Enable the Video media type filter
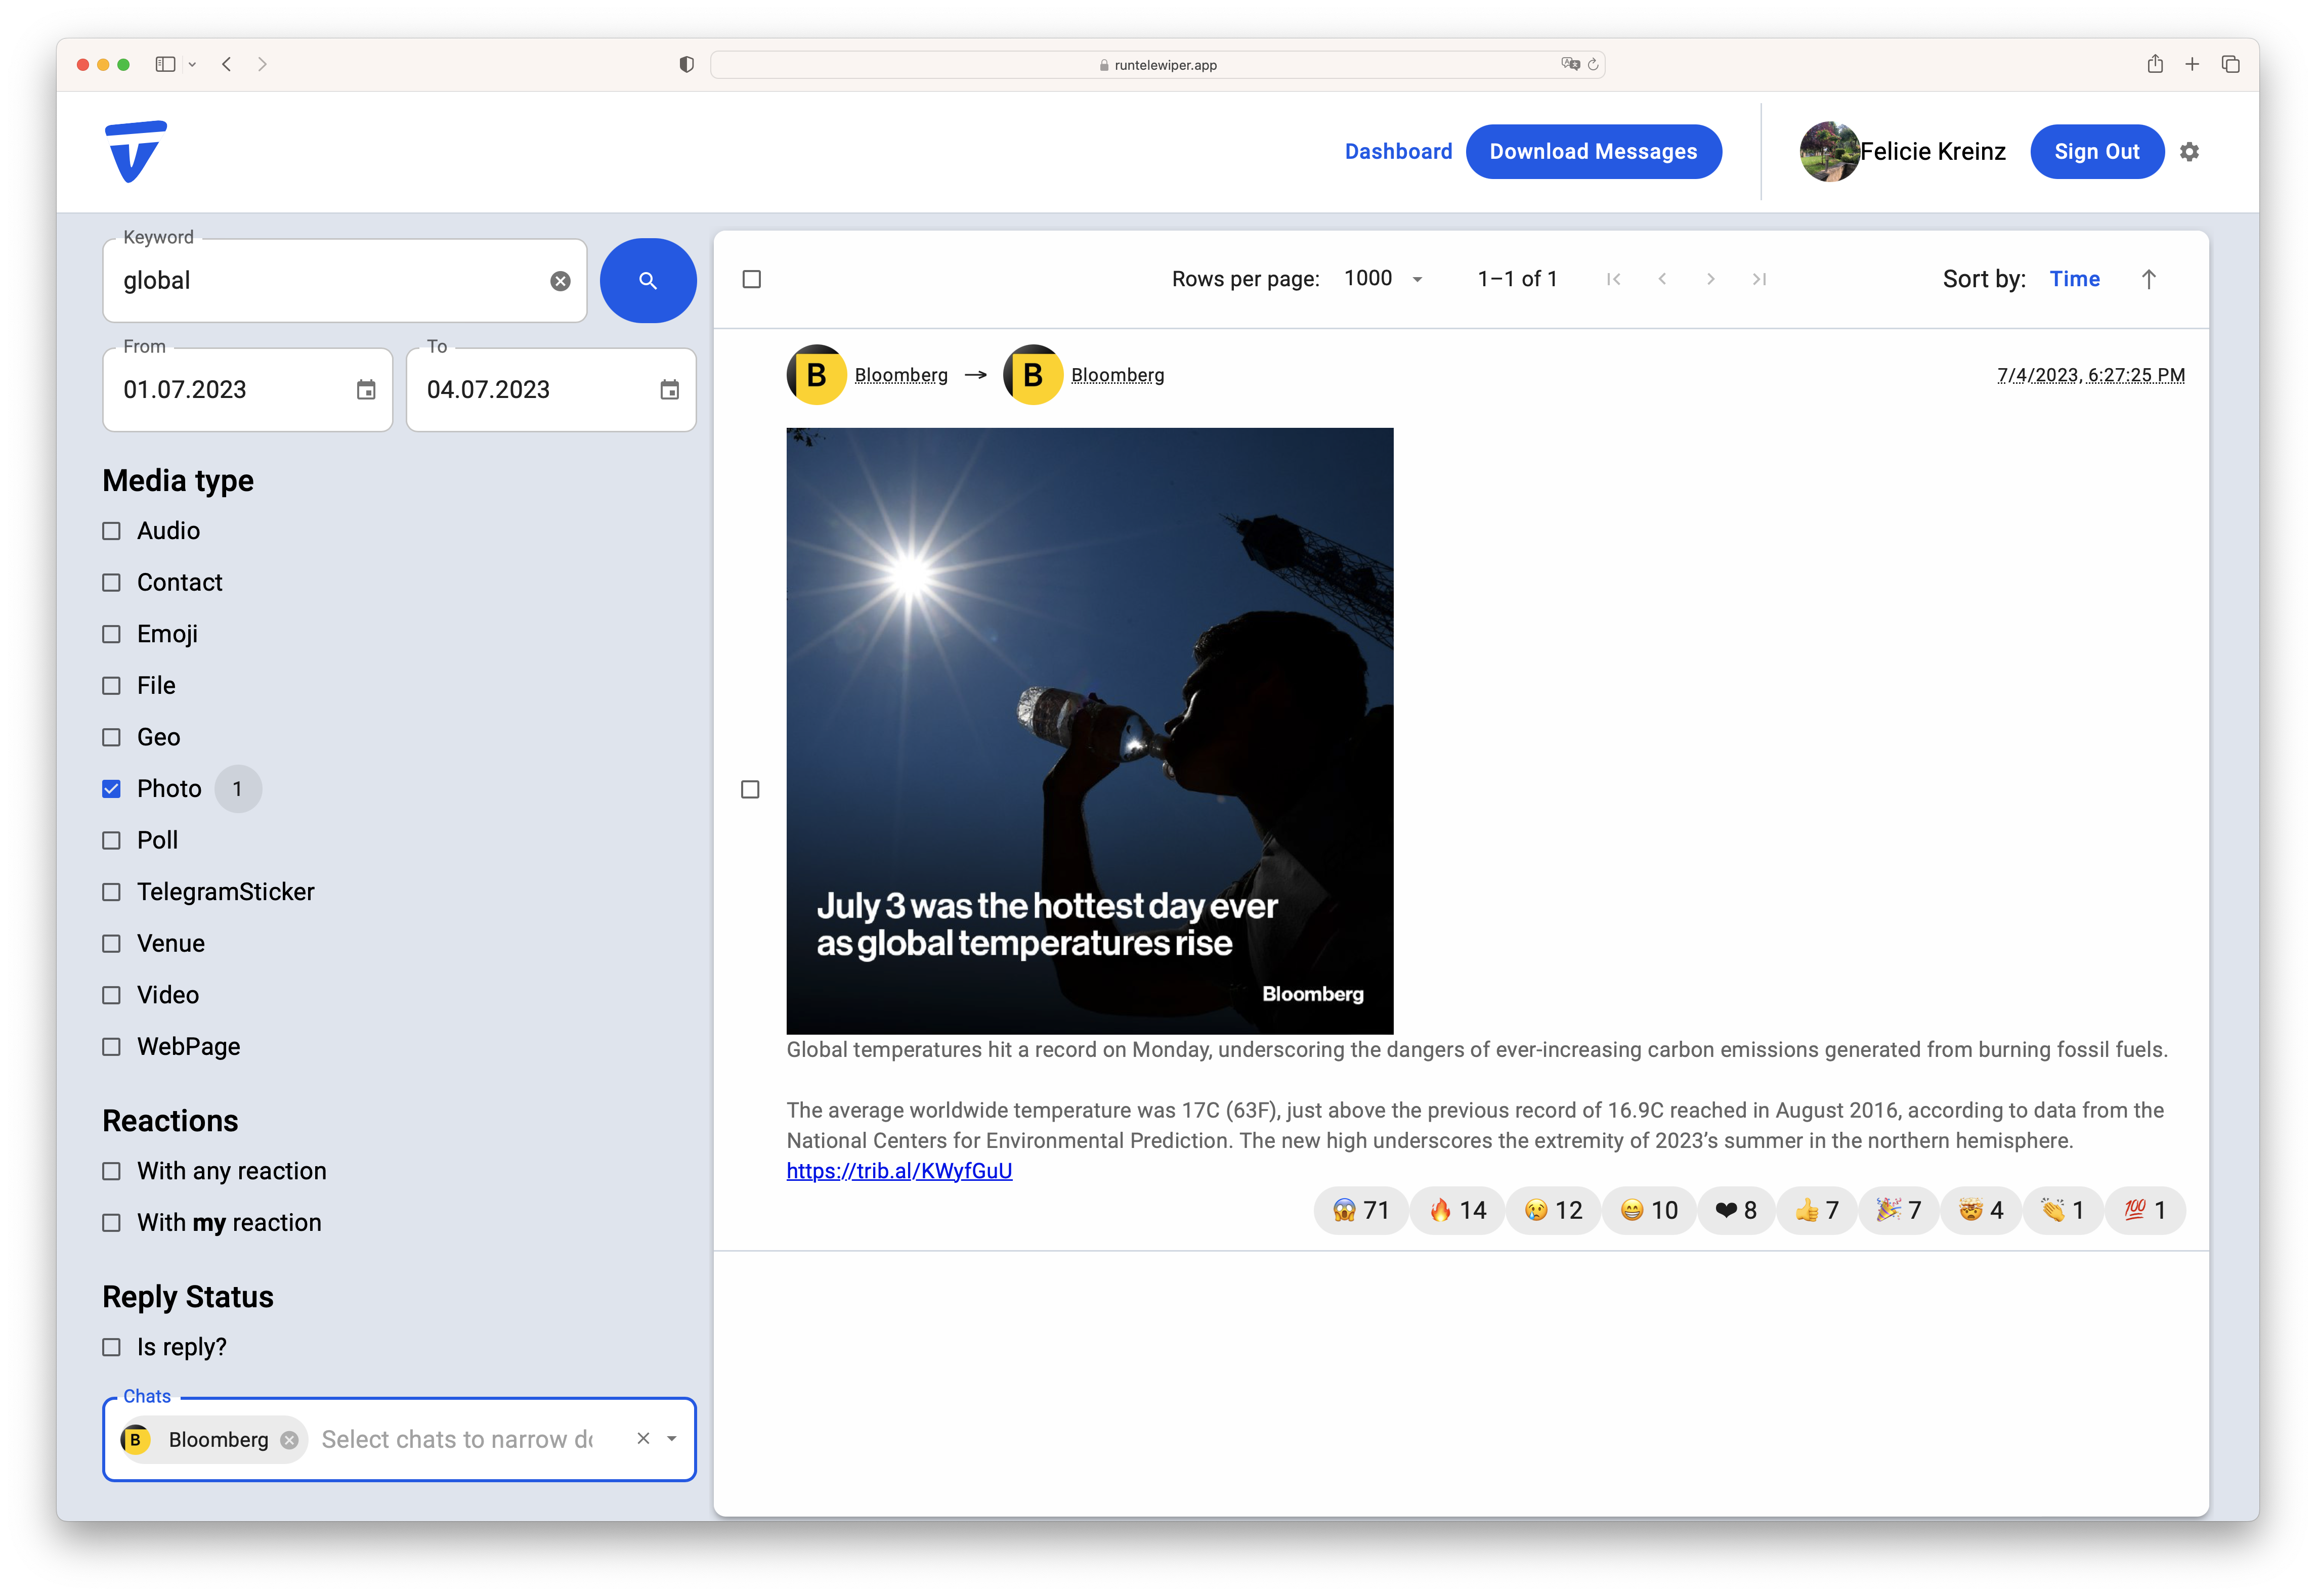This screenshot has height=1596, width=2316. [x=112, y=995]
